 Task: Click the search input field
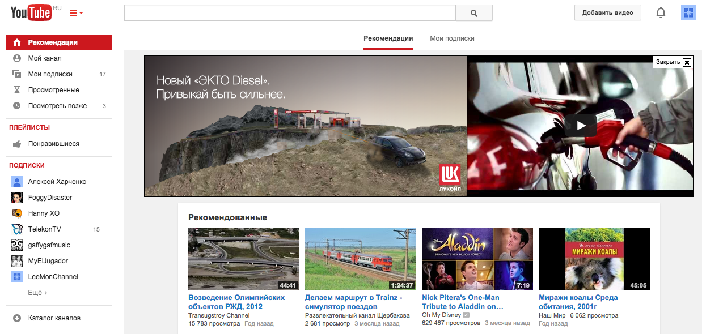(290, 13)
